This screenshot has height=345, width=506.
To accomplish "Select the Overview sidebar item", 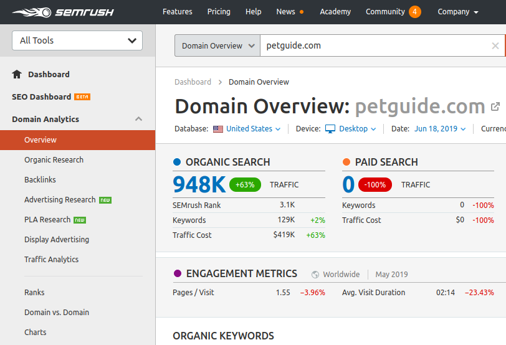I will tap(77, 140).
